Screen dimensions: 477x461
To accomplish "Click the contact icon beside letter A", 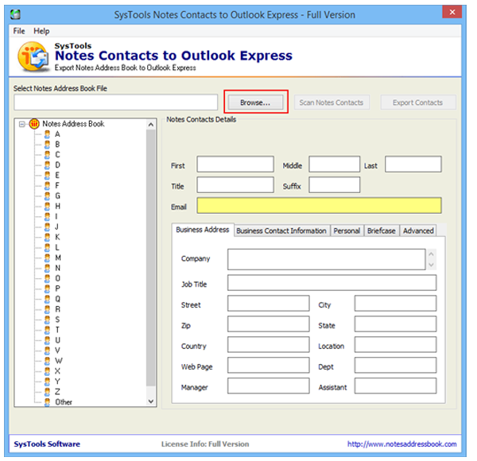I will 47,134.
